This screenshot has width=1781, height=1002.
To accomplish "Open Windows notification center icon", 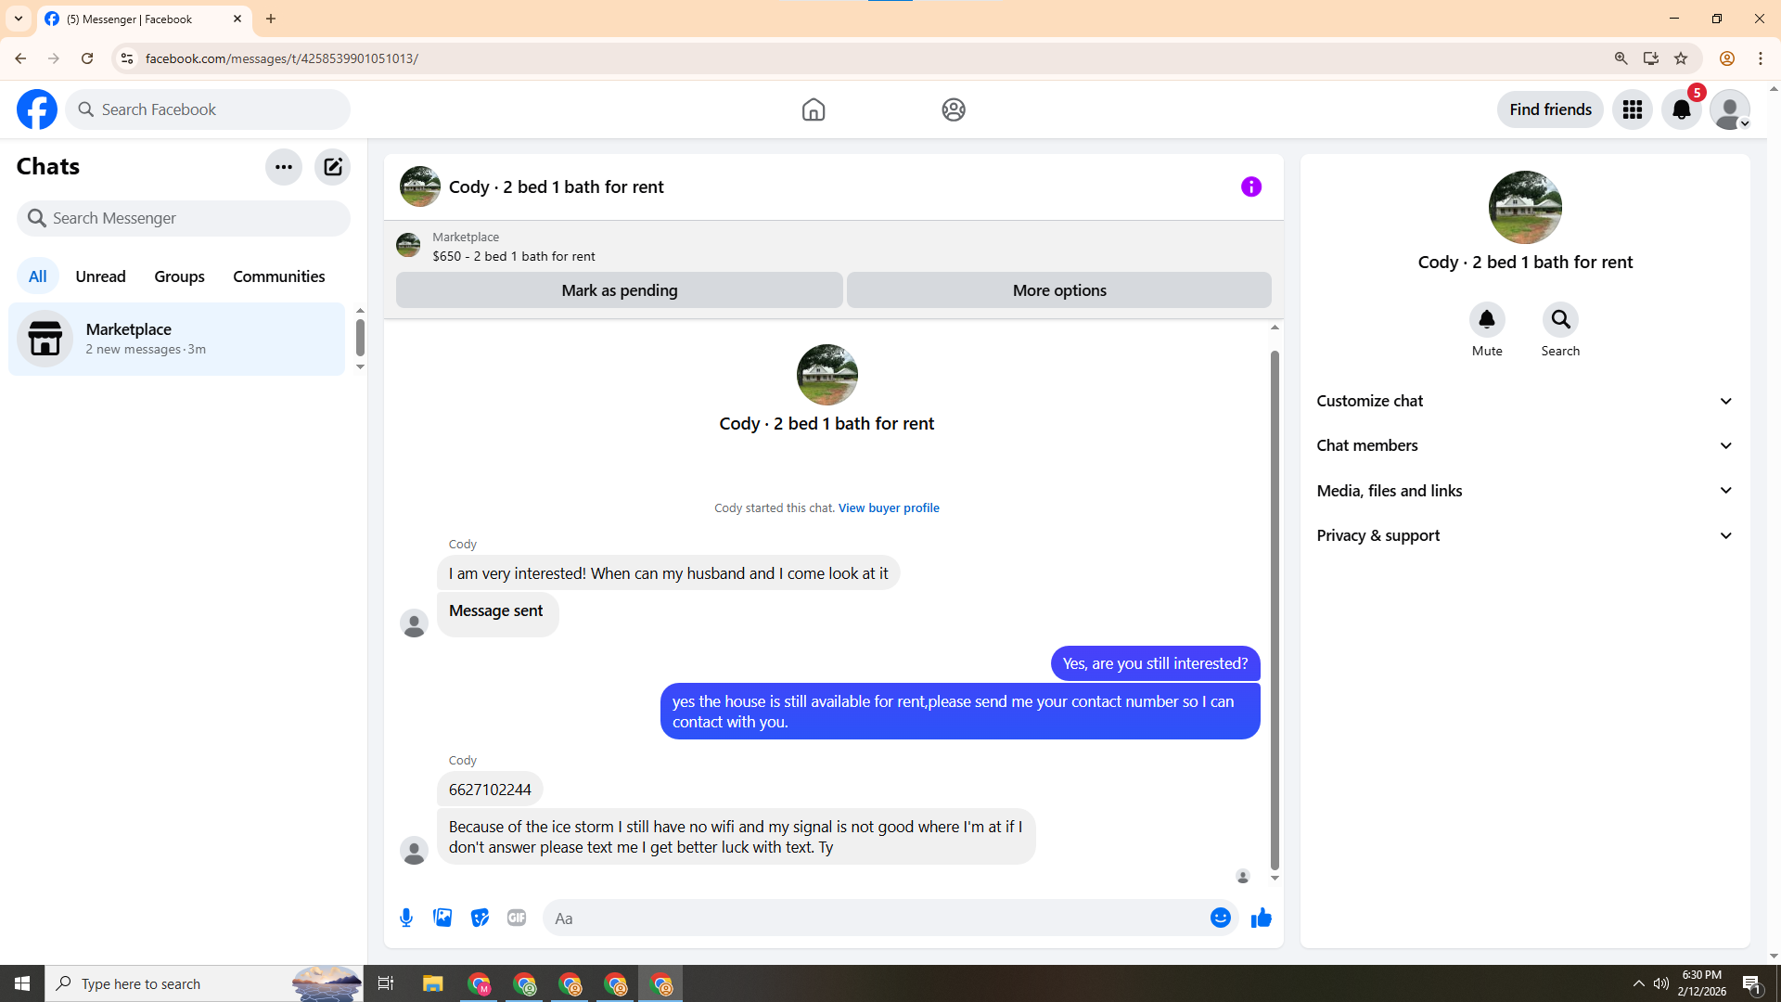I will coord(1751,983).
